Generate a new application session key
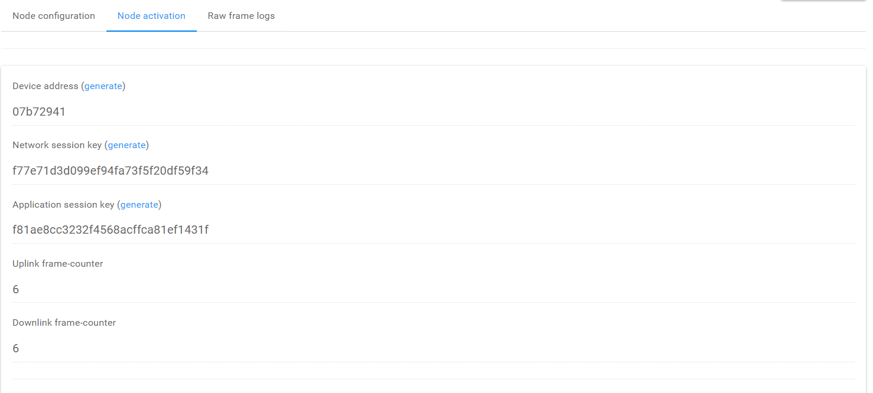Screen dimensions: 873x393 139,205
